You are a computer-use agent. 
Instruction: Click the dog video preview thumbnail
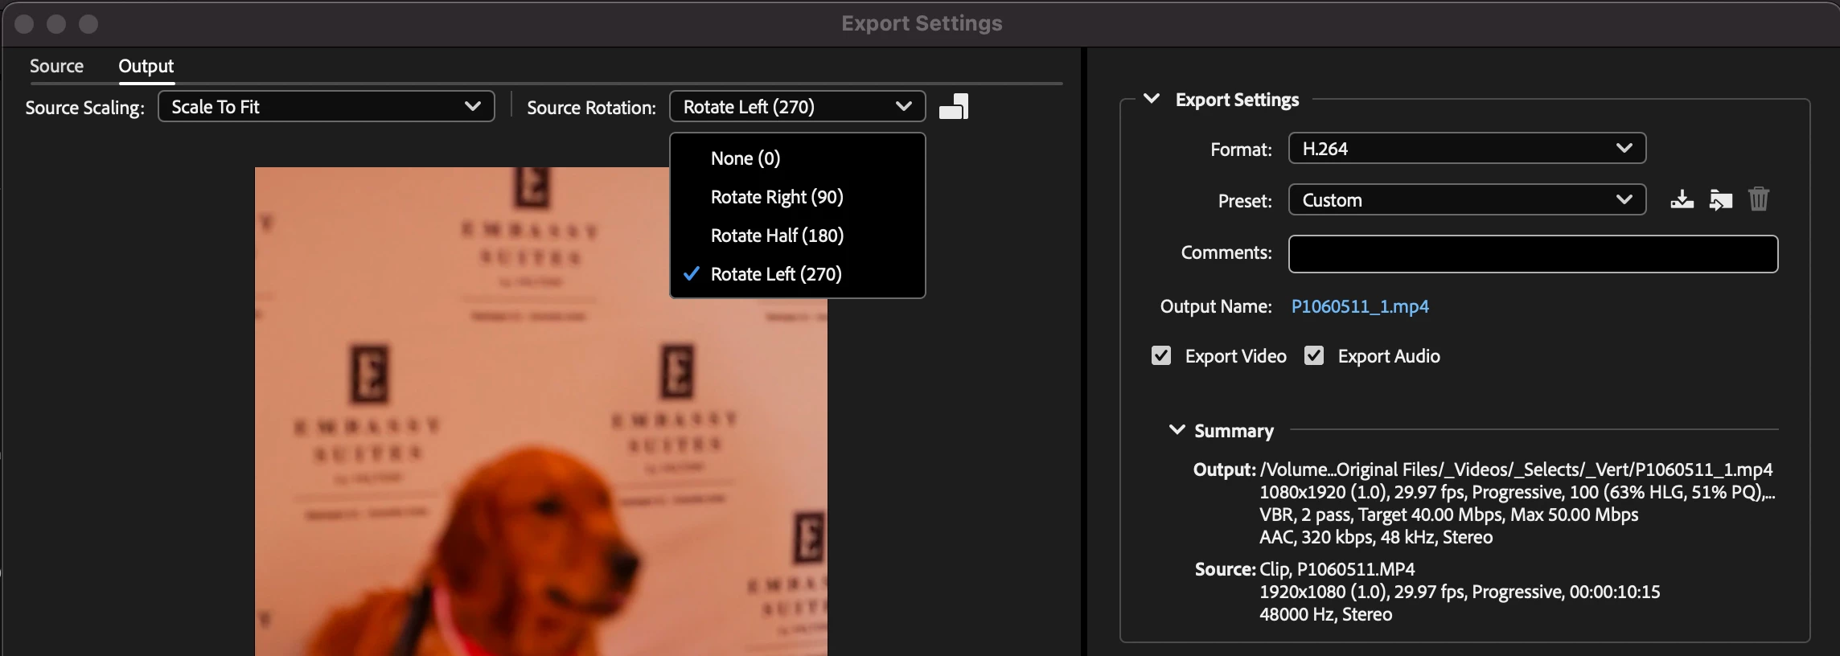tap(540, 411)
